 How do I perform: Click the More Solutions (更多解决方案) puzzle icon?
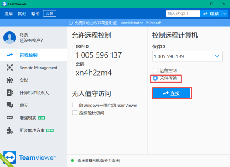click(x=10, y=130)
